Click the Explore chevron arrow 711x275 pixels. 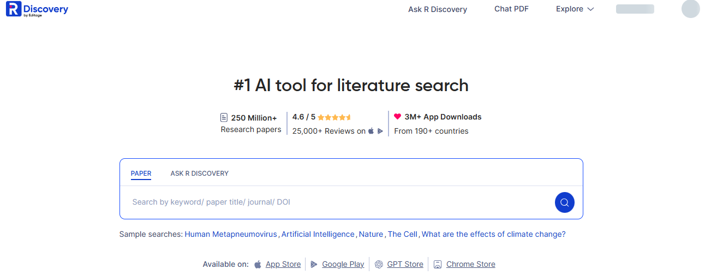pos(590,9)
